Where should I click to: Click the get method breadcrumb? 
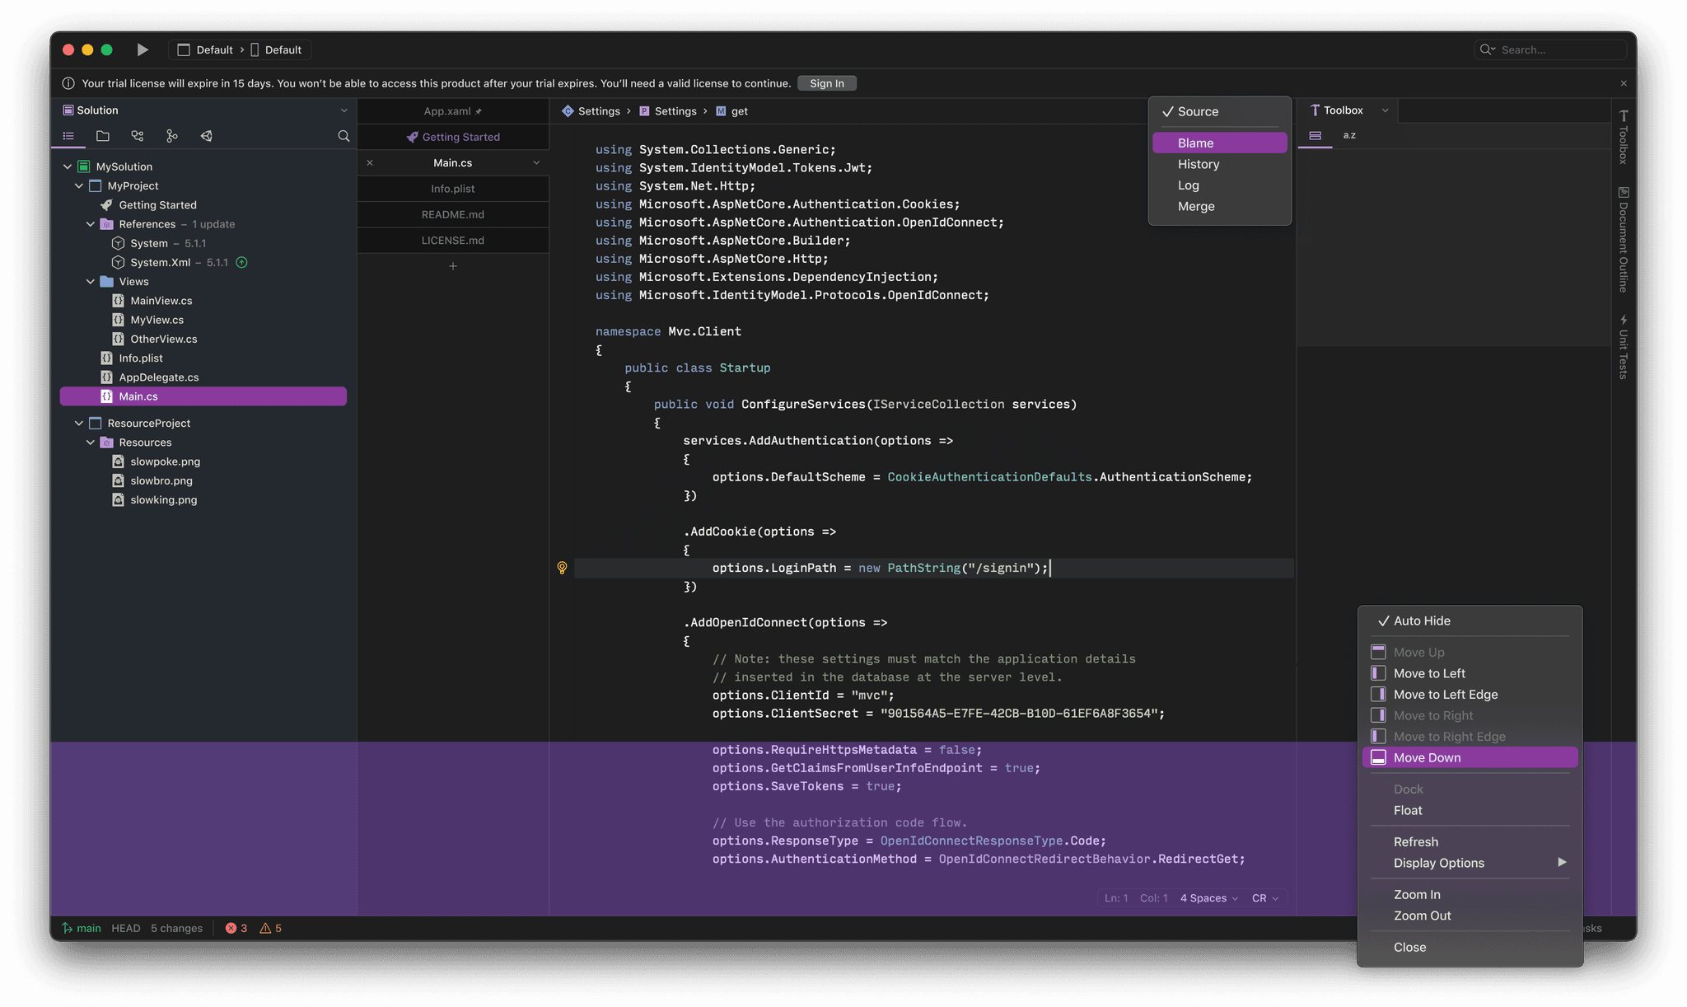point(731,111)
